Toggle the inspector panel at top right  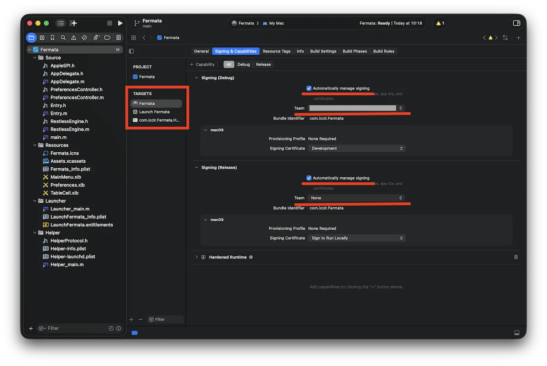(516, 23)
